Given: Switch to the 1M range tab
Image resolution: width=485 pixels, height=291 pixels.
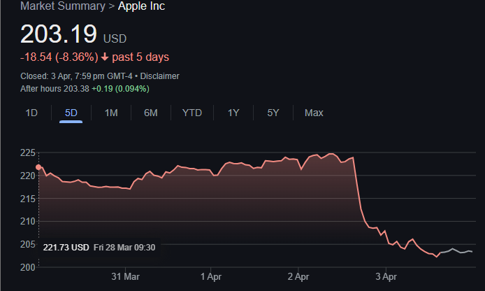Looking at the screenshot, I should click(110, 113).
